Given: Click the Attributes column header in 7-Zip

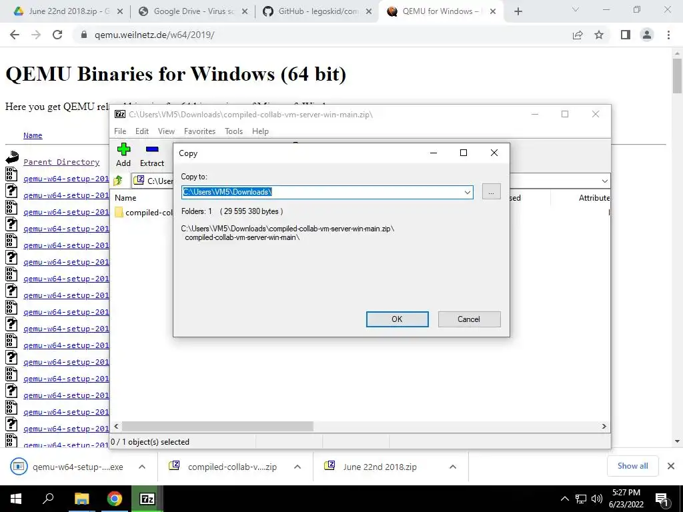Looking at the screenshot, I should coord(594,197).
